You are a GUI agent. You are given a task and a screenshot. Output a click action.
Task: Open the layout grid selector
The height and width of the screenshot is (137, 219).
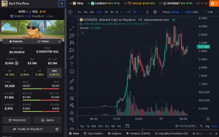pos(155,12)
